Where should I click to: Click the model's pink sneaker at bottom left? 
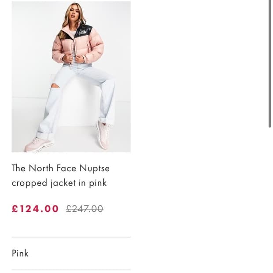pyautogui.click(x=39, y=144)
